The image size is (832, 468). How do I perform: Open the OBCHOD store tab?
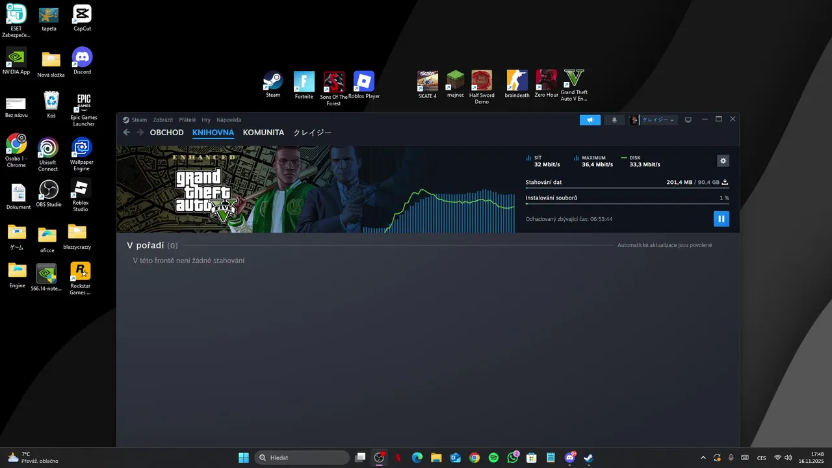(167, 133)
